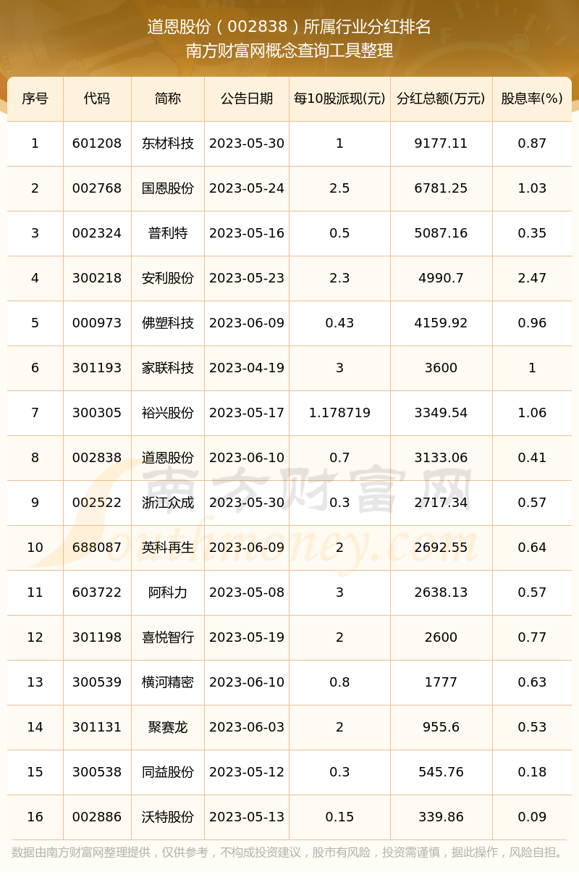579x888 pixels.
Task: Click the 分红总额(万元) column header
Action: click(x=441, y=99)
